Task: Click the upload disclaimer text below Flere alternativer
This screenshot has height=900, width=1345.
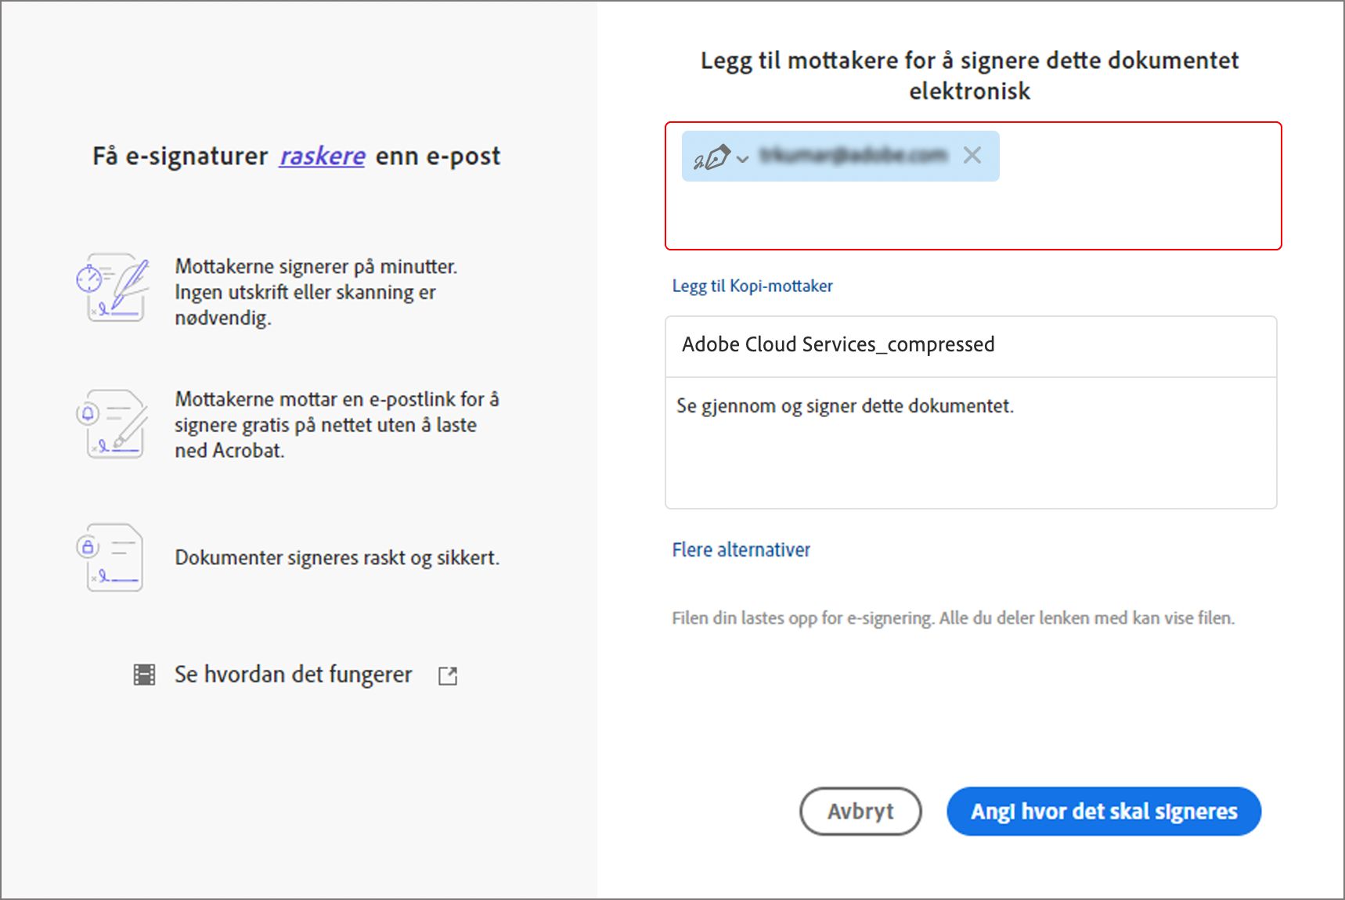Action: pos(954,617)
